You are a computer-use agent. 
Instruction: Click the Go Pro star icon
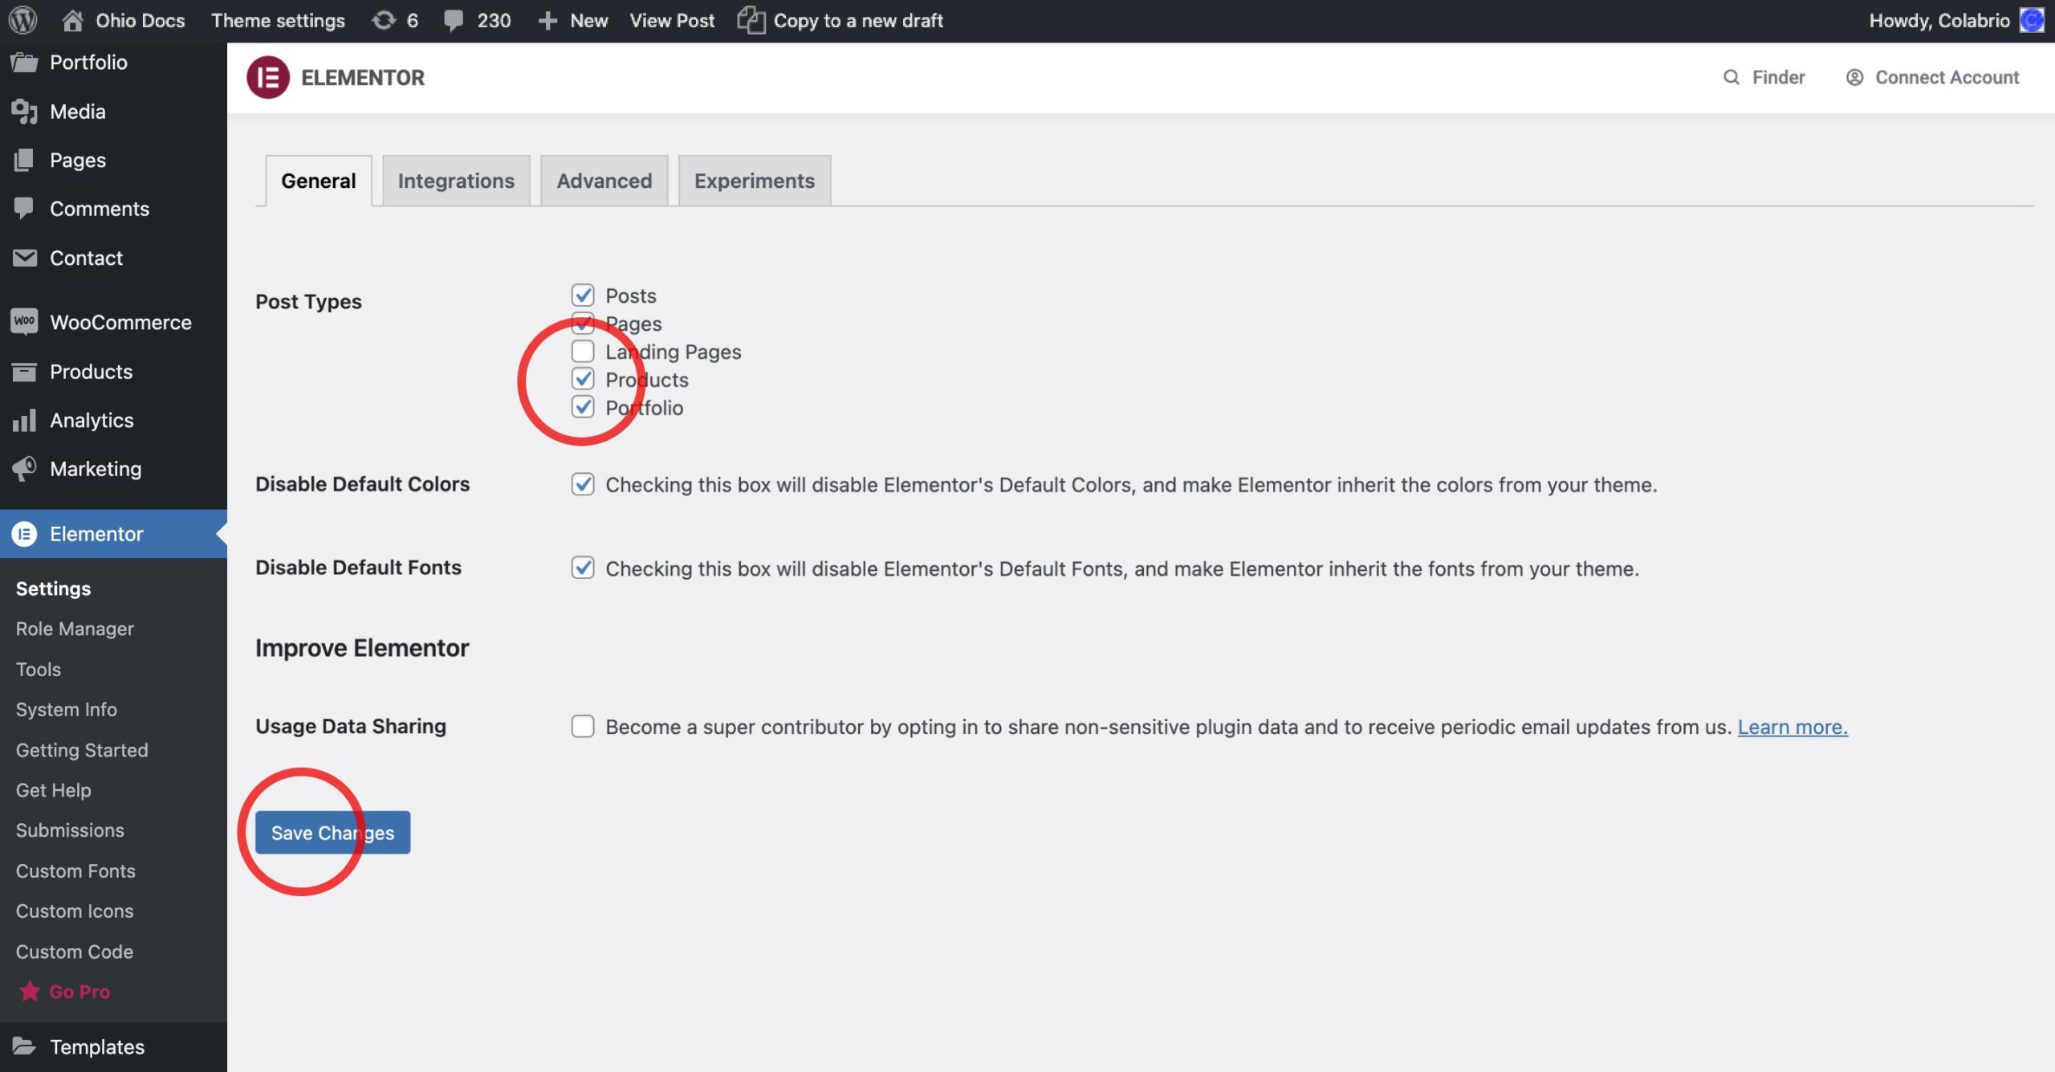[30, 991]
